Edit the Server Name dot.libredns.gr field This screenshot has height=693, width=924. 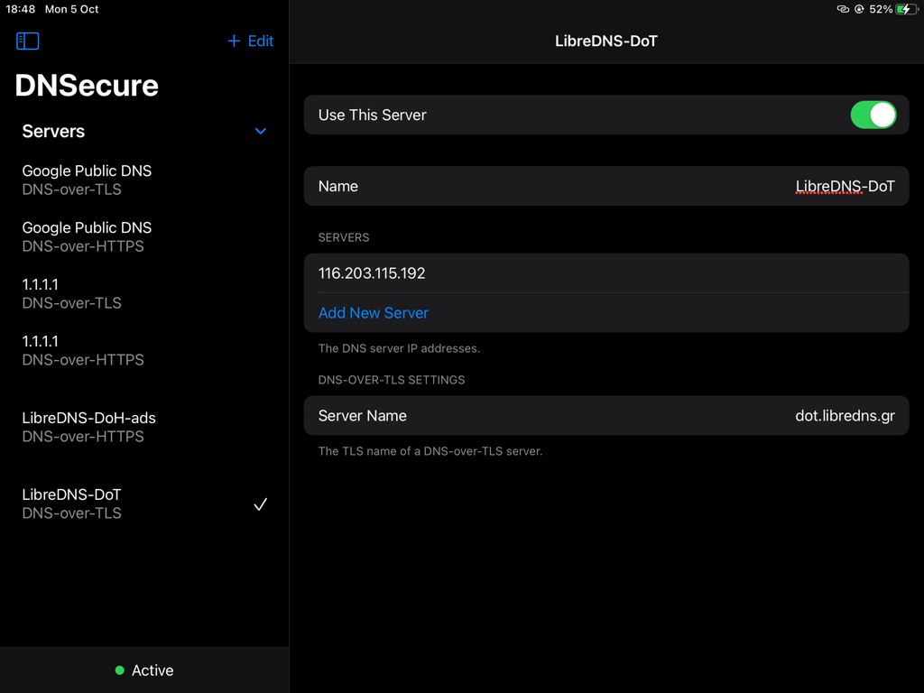(x=845, y=416)
